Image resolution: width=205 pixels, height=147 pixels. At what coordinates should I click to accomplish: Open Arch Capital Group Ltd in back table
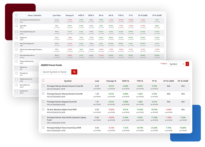pos(27,32)
